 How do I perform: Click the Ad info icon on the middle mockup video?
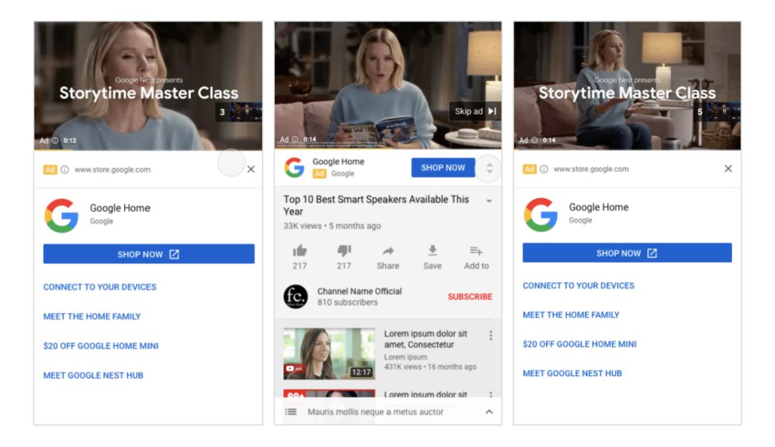coord(295,140)
